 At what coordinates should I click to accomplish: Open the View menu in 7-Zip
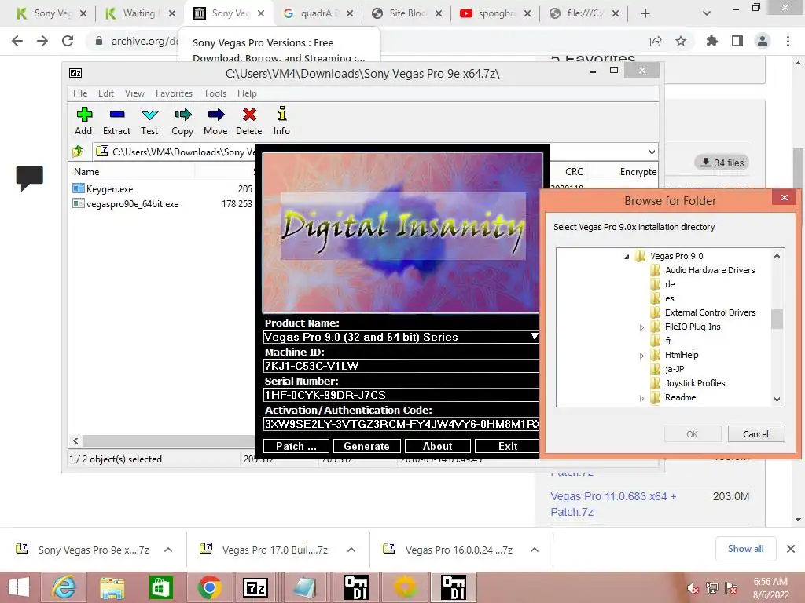click(134, 93)
